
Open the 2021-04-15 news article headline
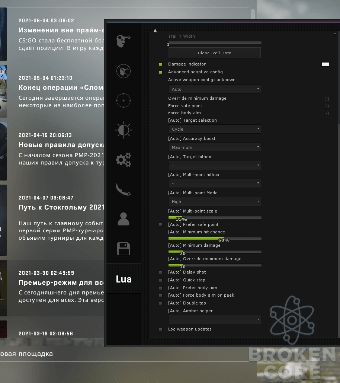tap(61, 145)
